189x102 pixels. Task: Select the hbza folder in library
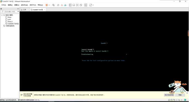[10, 17]
